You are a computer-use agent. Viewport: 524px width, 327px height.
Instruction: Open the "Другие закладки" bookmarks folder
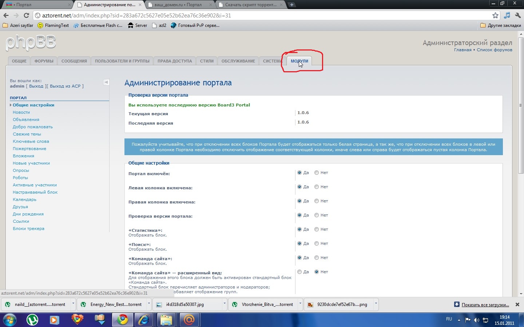[501, 25]
